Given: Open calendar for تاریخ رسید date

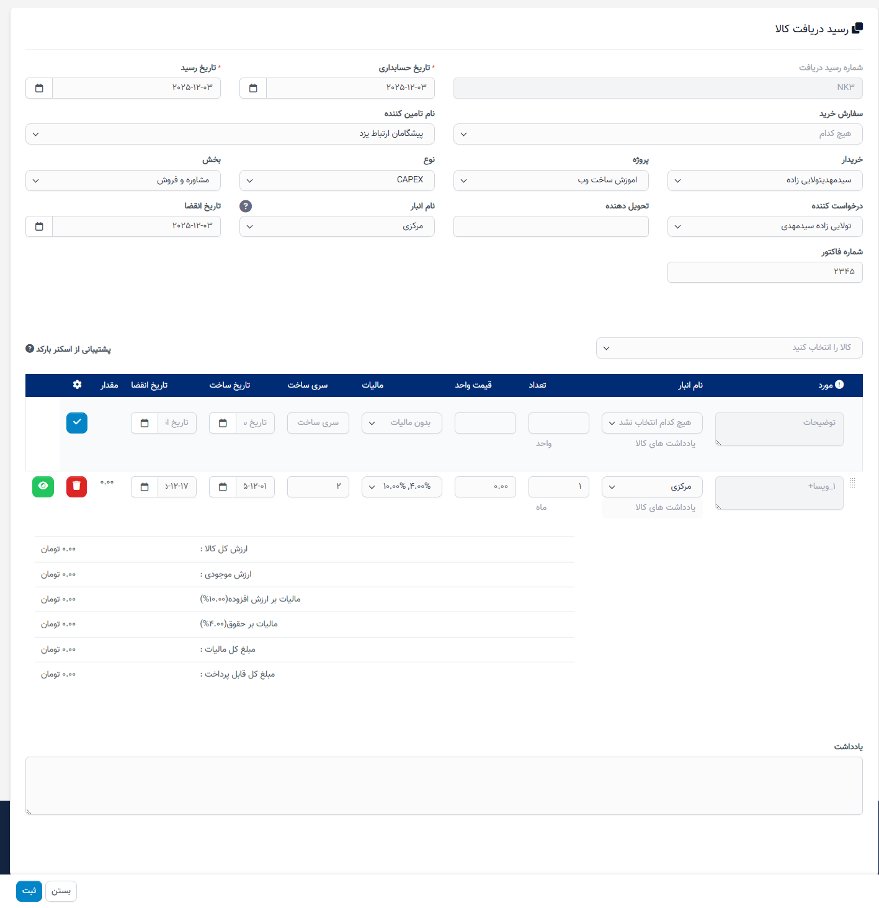Looking at the screenshot, I should [39, 88].
